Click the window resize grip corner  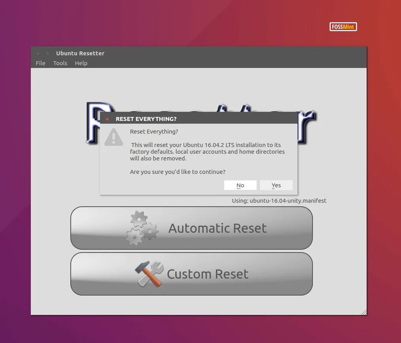pyautogui.click(x=363, y=312)
